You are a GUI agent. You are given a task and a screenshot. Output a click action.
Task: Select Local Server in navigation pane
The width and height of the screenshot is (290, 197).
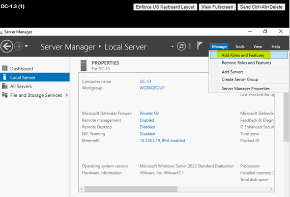point(35,77)
